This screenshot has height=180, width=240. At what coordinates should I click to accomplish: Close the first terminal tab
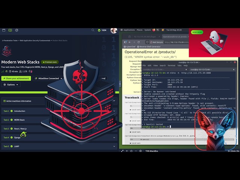[186, 69]
